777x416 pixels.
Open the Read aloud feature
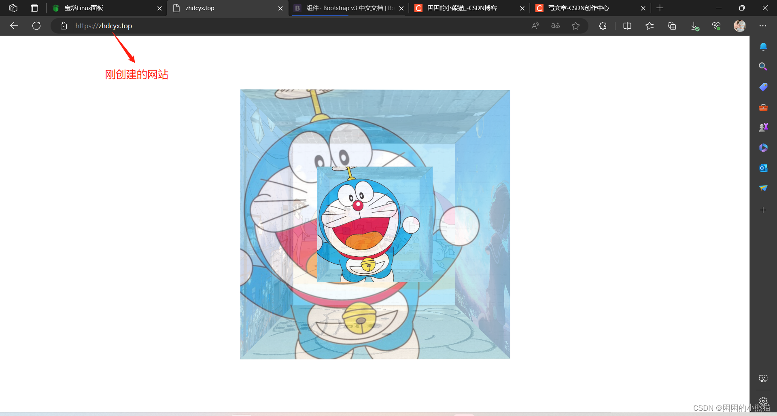[x=535, y=26]
